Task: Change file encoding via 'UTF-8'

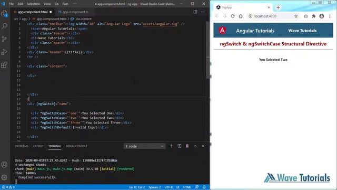Action: coord(168,187)
